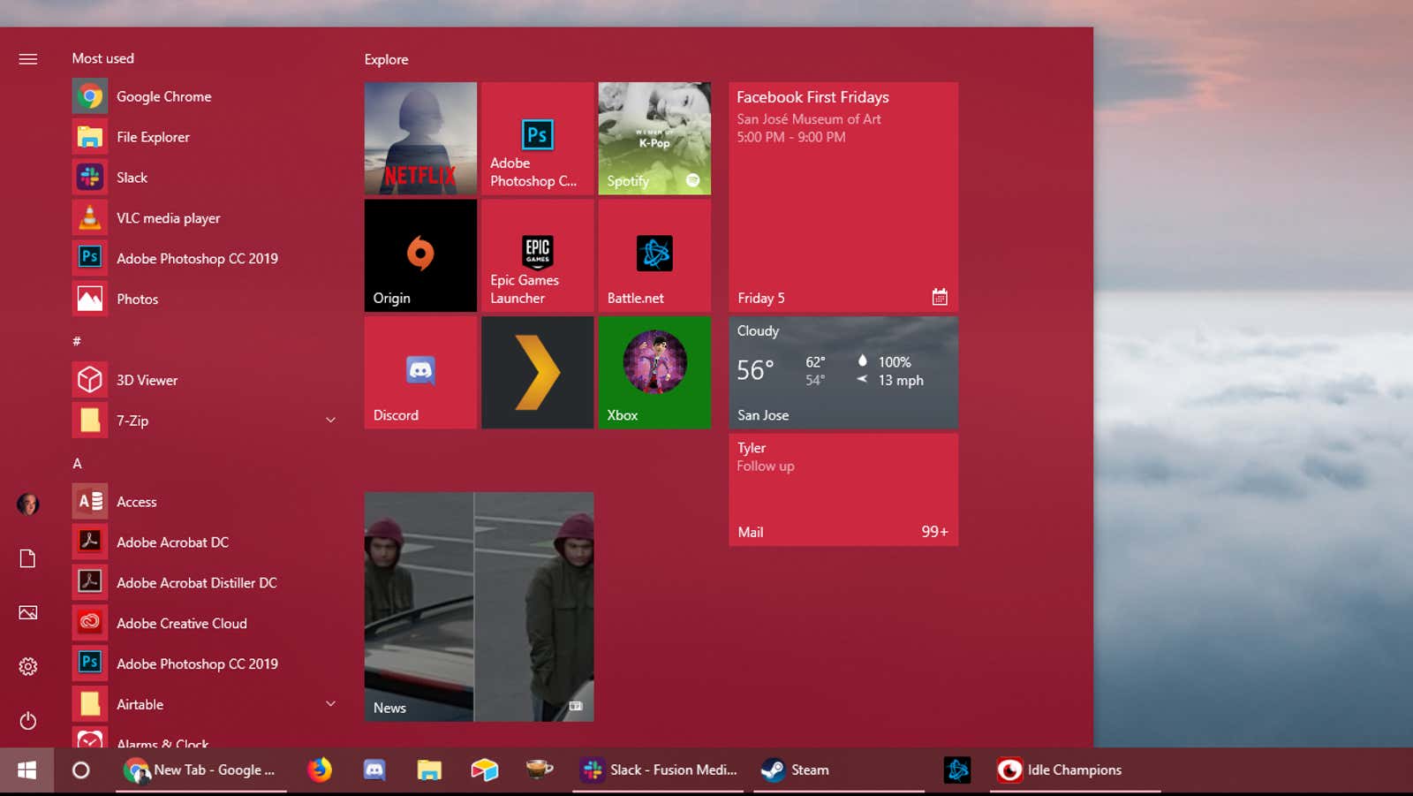Start VLC media player
The height and width of the screenshot is (796, 1413).
tap(203, 218)
